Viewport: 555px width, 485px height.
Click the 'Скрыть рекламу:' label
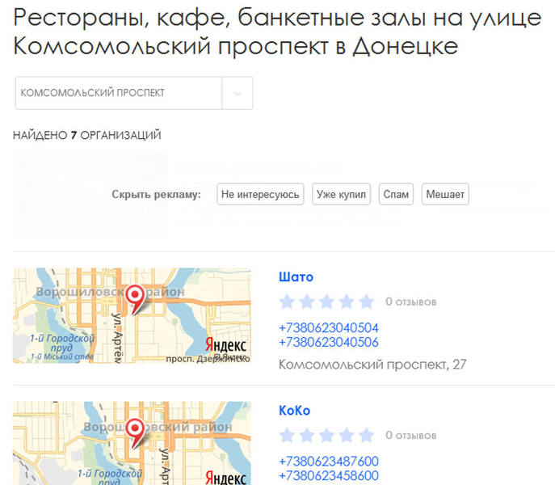[x=156, y=195]
